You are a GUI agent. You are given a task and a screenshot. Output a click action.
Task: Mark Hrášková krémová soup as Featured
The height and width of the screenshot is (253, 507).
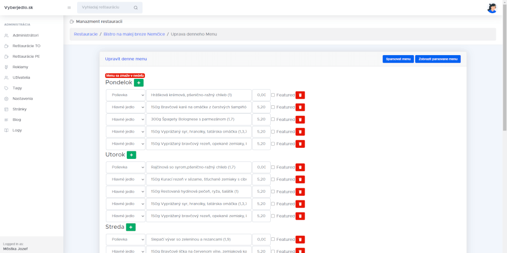[x=273, y=95]
